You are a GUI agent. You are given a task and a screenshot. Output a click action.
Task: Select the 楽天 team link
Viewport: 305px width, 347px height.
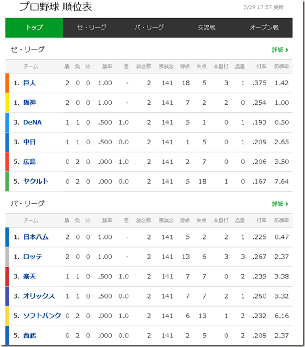[29, 277]
